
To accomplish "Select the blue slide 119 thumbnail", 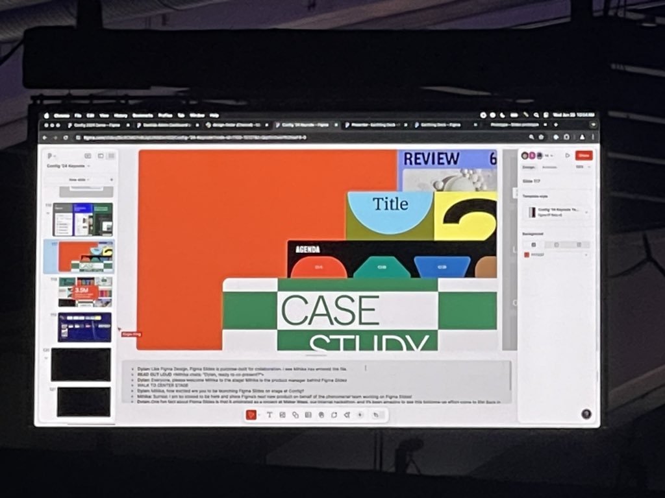I will pos(84,327).
